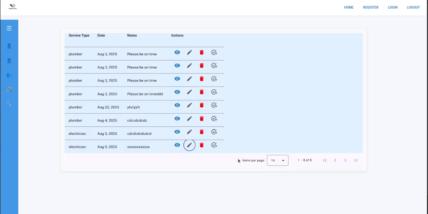
Task: Click the 'ssxxsxsxsxsx' note text
Action: 138,147
